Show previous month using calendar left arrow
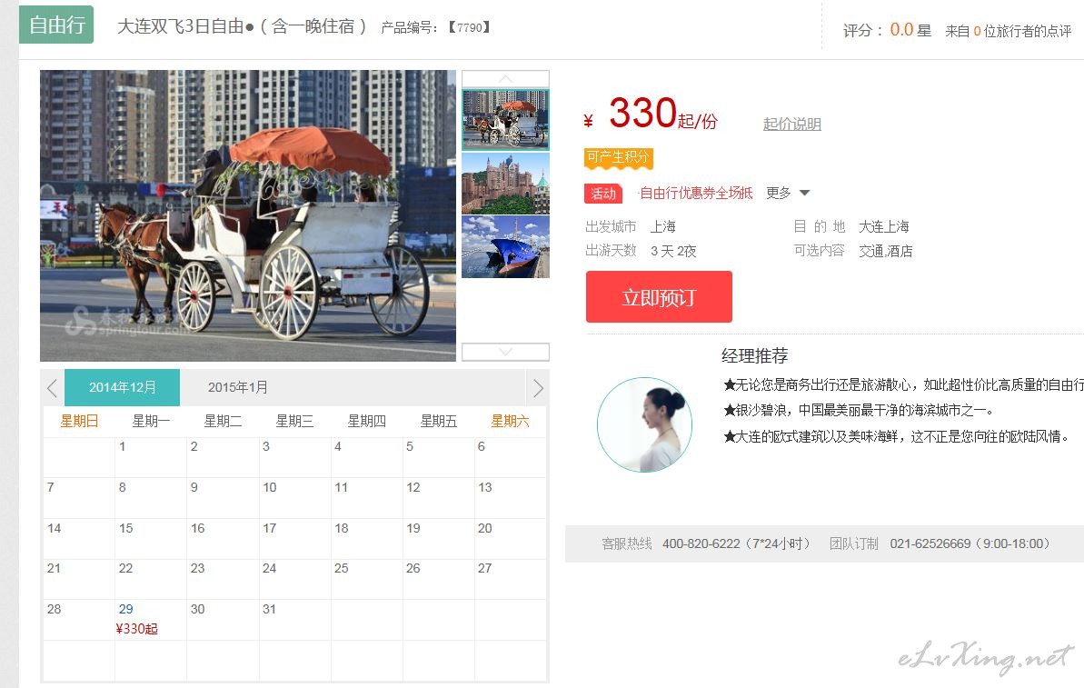1084x688 pixels. pos(53,388)
